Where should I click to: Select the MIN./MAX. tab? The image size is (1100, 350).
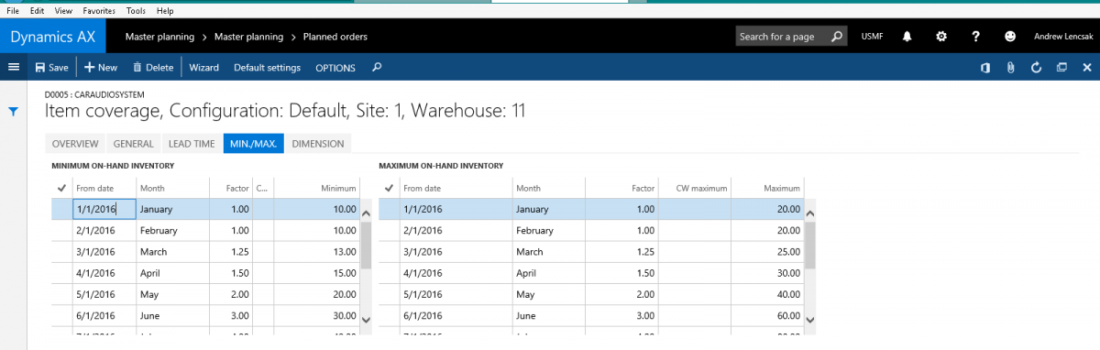[x=254, y=144]
